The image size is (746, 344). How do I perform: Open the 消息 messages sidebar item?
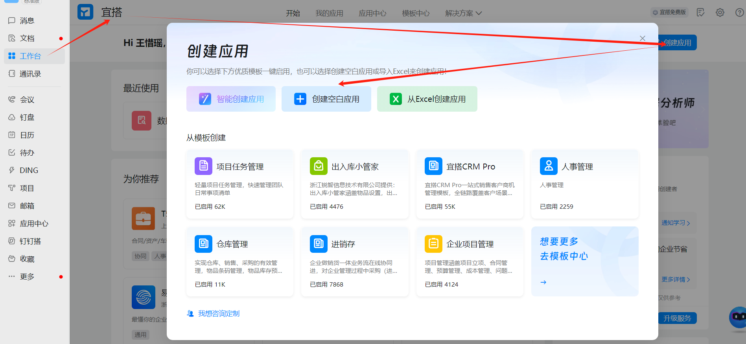34,20
